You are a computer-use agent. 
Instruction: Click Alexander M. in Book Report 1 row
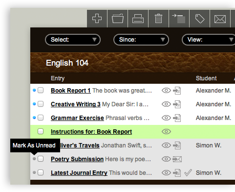pos(214,91)
